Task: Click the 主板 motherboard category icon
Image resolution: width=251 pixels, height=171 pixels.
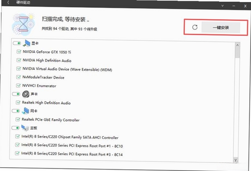Action: (x=25, y=128)
